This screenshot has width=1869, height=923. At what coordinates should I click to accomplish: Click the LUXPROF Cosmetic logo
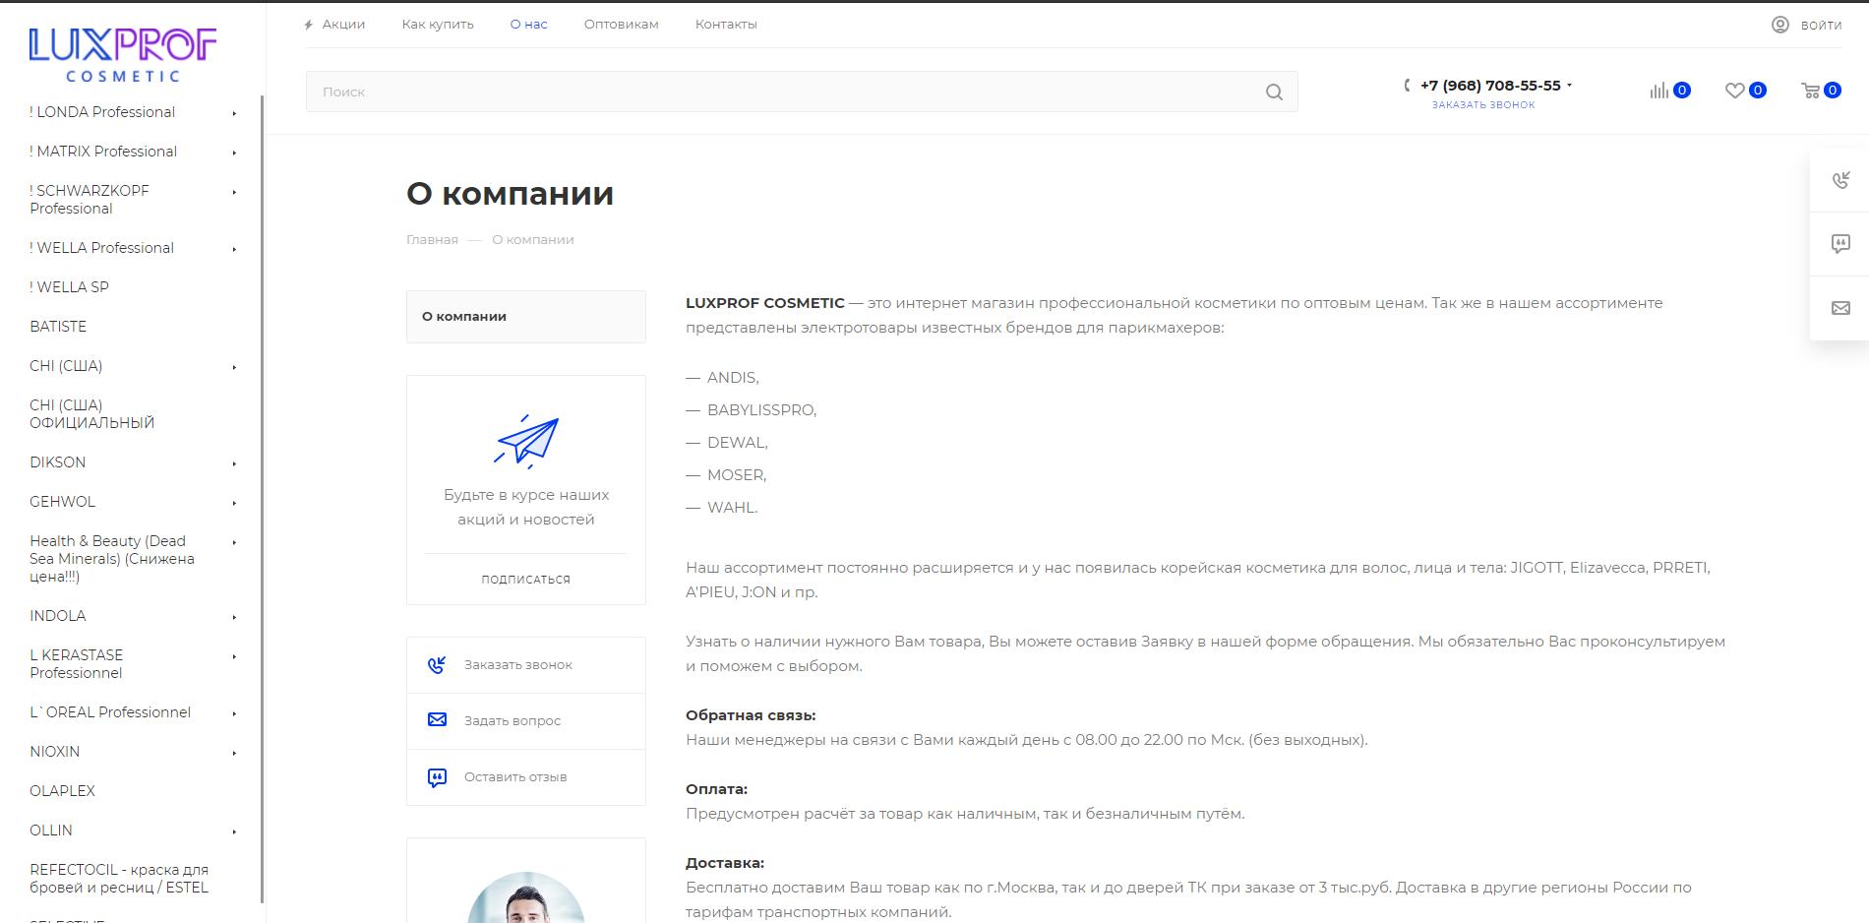[123, 55]
